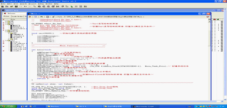
Task: Open the Window menu
Action: 49,4
